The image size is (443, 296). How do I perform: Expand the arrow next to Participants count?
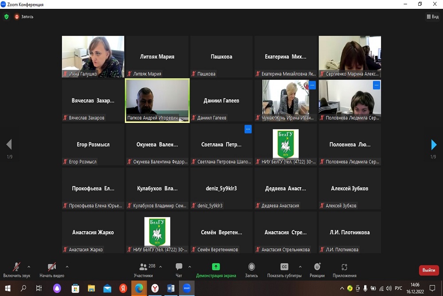[x=160, y=267]
